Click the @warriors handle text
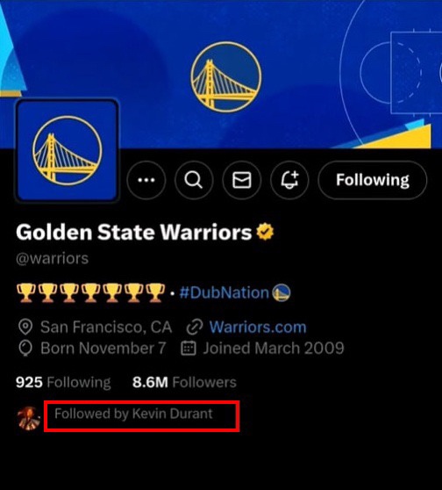Viewport: 442px width, 490px height. (x=52, y=258)
